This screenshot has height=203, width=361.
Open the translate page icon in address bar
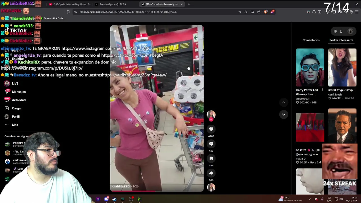click(x=246, y=12)
